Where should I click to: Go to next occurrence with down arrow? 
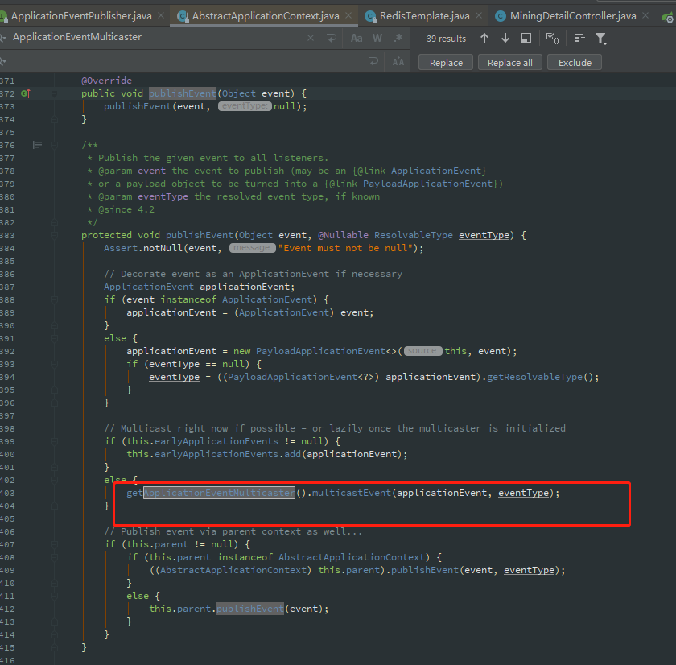click(x=505, y=39)
